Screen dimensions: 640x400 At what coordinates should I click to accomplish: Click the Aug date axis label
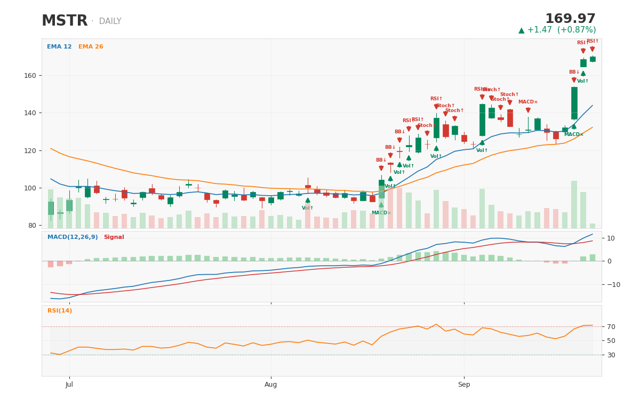pyautogui.click(x=271, y=385)
